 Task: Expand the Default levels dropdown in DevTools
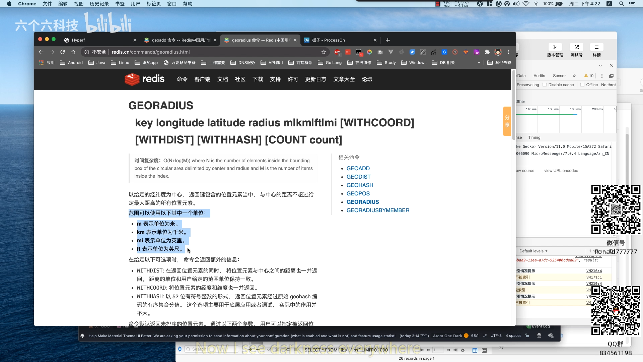[x=533, y=251]
